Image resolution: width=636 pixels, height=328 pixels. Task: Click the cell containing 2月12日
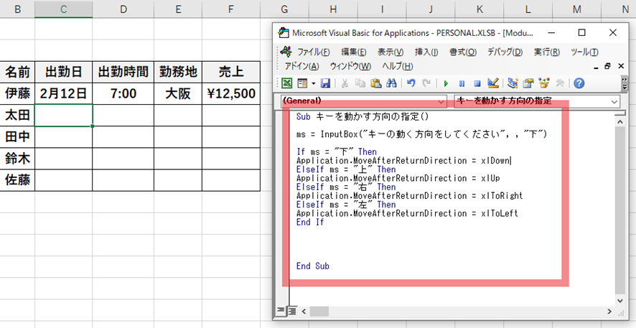click(64, 93)
